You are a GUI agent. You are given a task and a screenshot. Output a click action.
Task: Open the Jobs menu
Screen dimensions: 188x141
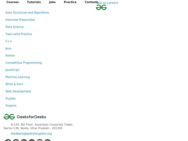point(52,2)
